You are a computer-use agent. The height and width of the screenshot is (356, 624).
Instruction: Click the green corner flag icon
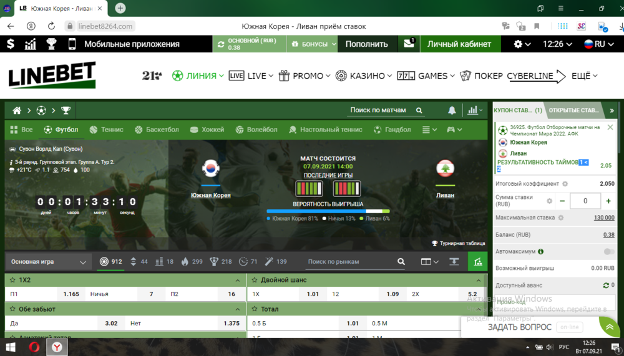pyautogui.click(x=477, y=261)
